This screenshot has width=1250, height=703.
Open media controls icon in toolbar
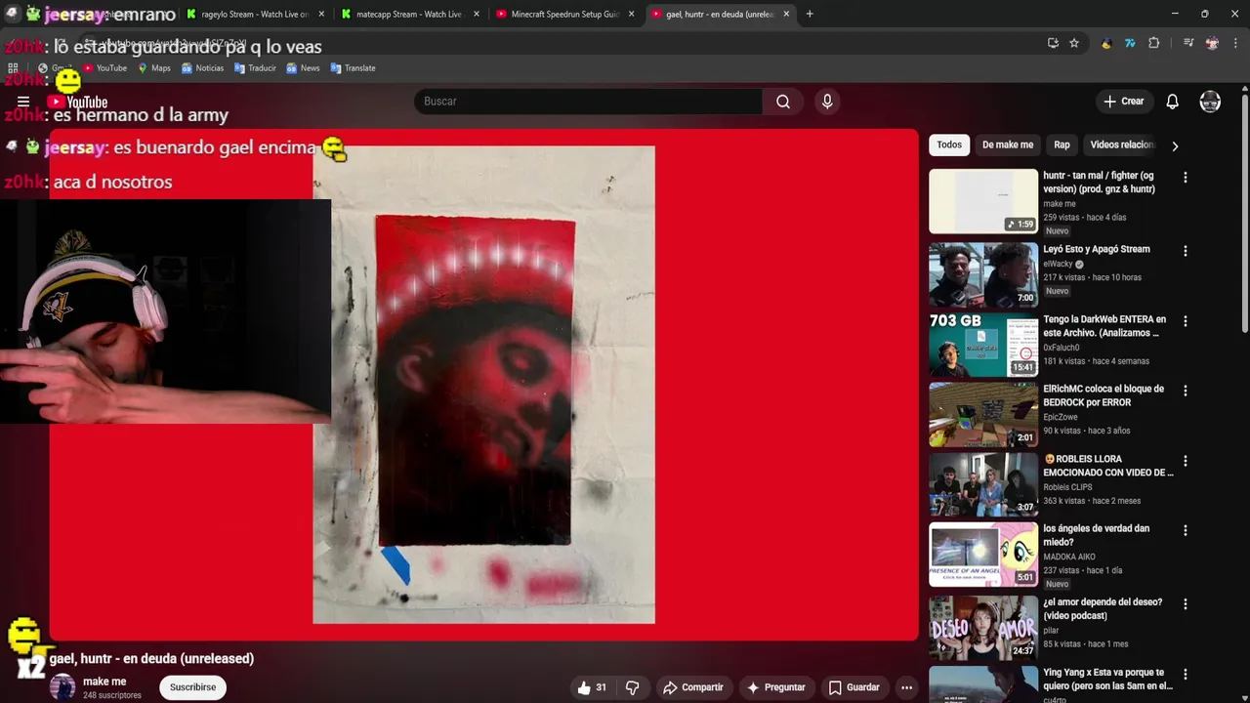[1187, 43]
